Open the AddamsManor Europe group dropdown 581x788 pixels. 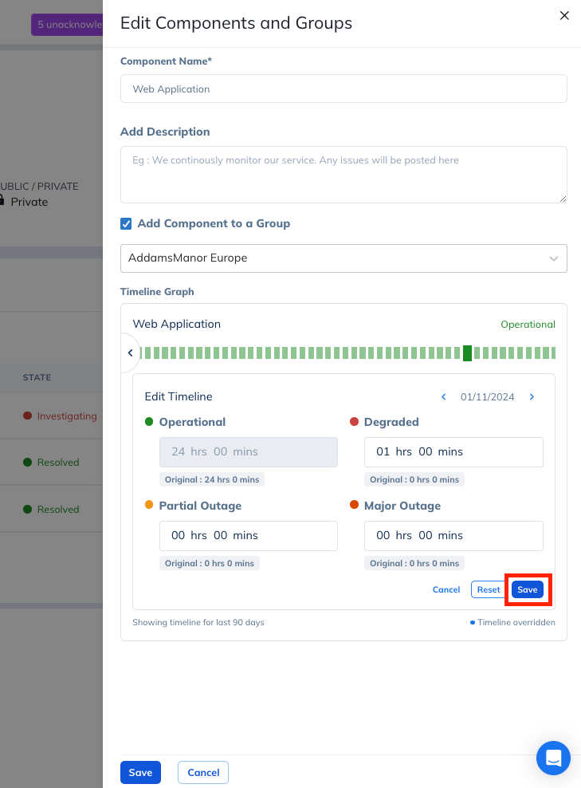[343, 258]
